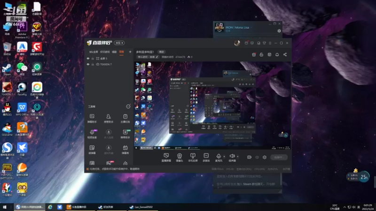This screenshot has width=376, height=211.
Task: Click the unlock padlock icon above preview
Action: click(261, 54)
